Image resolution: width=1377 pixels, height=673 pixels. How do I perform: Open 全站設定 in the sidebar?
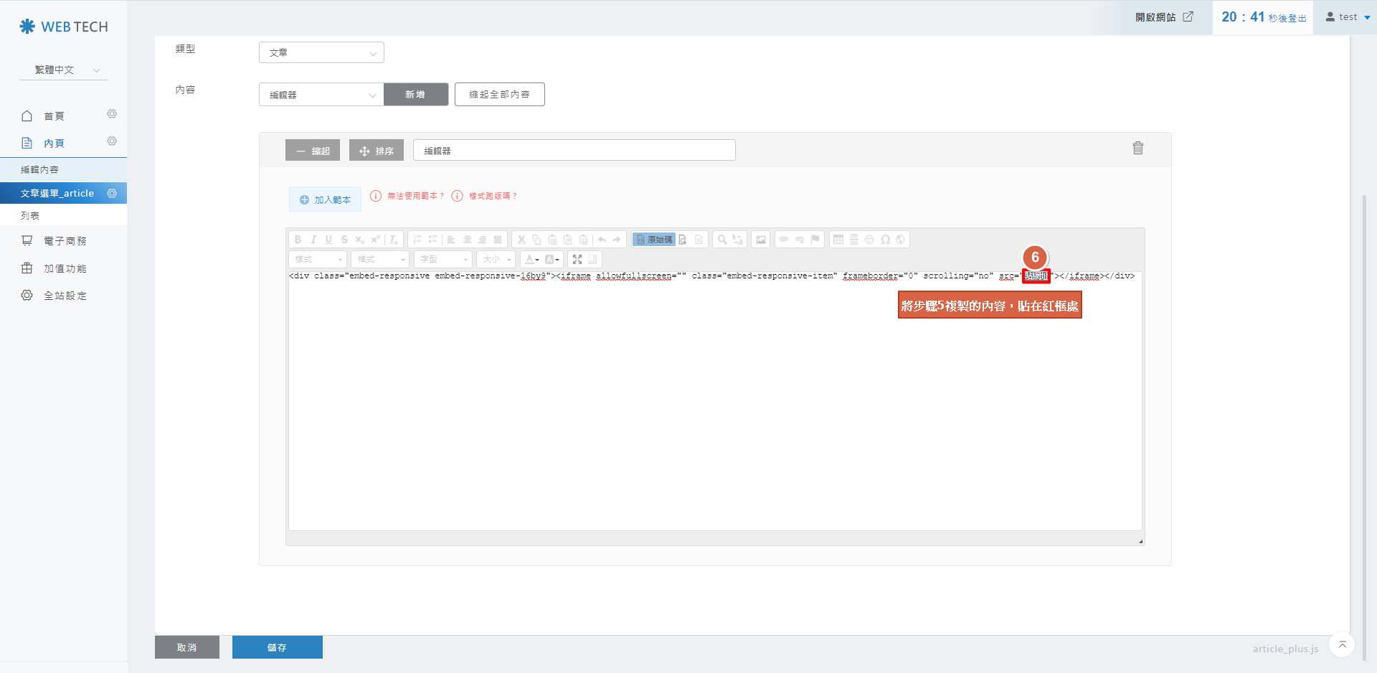(x=65, y=296)
